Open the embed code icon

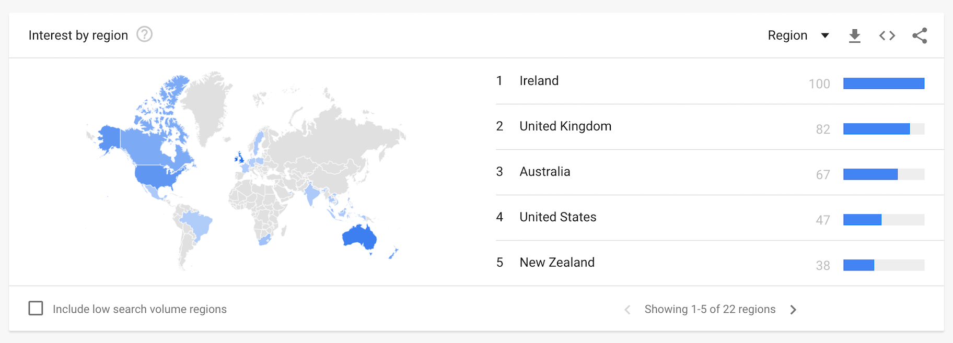pos(887,36)
